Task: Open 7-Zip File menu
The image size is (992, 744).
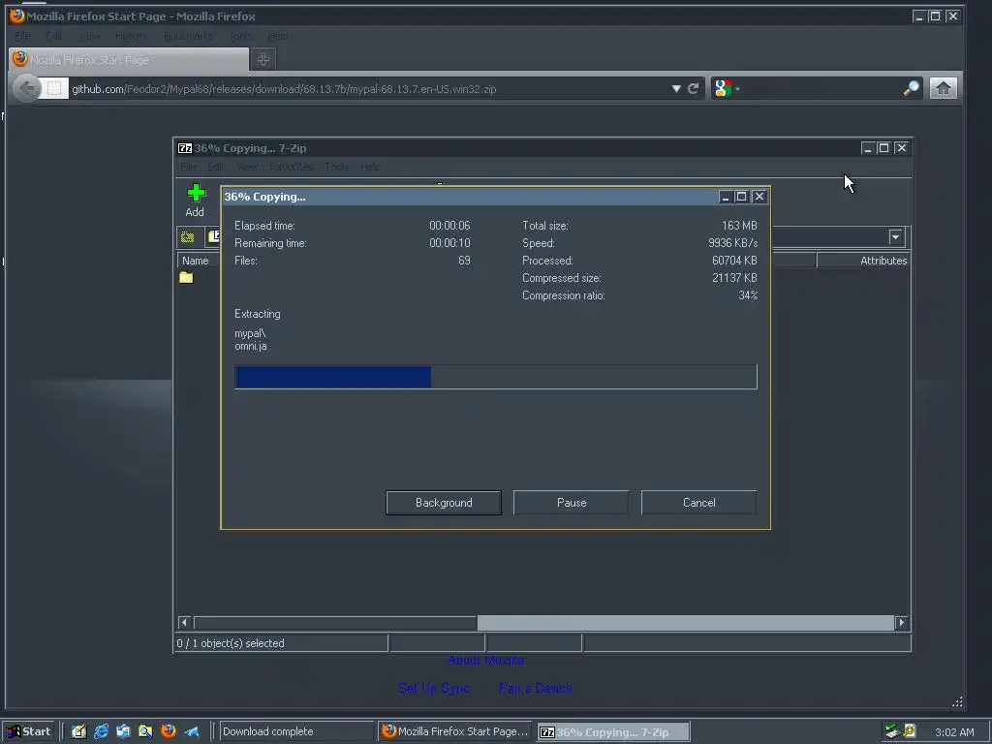Action: pyautogui.click(x=188, y=167)
